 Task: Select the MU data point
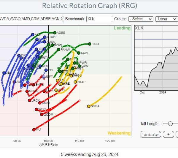click(x=34, y=129)
